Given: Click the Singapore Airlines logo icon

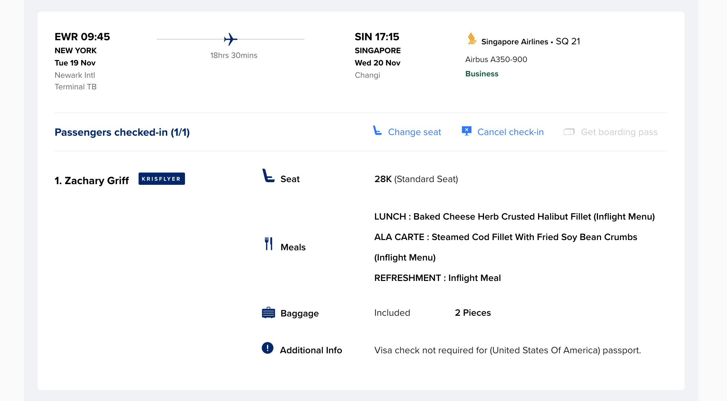Looking at the screenshot, I should pos(472,39).
